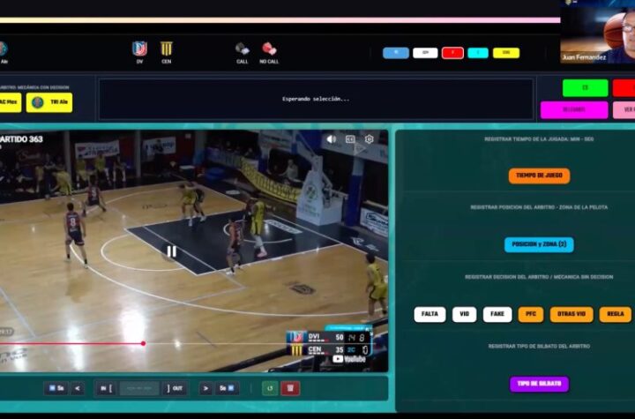Viewport: 635px width, 419px height.
Task: Click the red trash delete icon
Action: tap(290, 388)
